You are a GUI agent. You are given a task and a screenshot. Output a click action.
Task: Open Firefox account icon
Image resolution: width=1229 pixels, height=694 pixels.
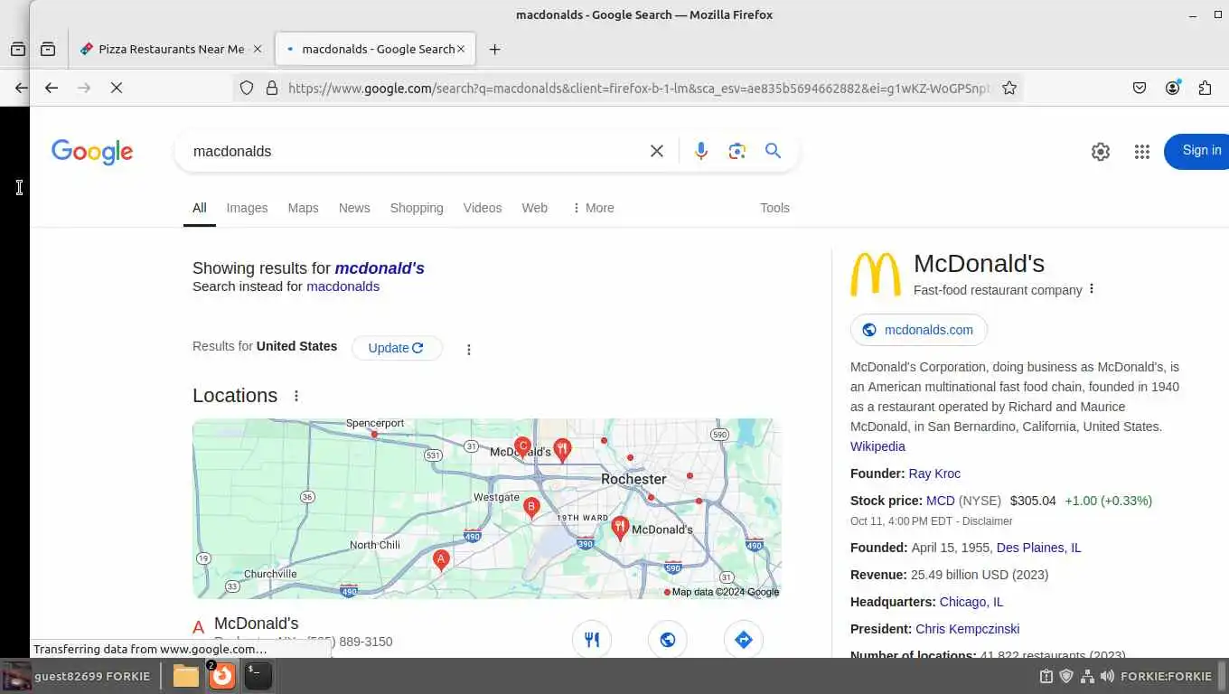click(x=1172, y=88)
